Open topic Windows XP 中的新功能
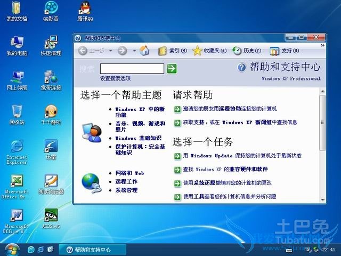 click(140, 112)
